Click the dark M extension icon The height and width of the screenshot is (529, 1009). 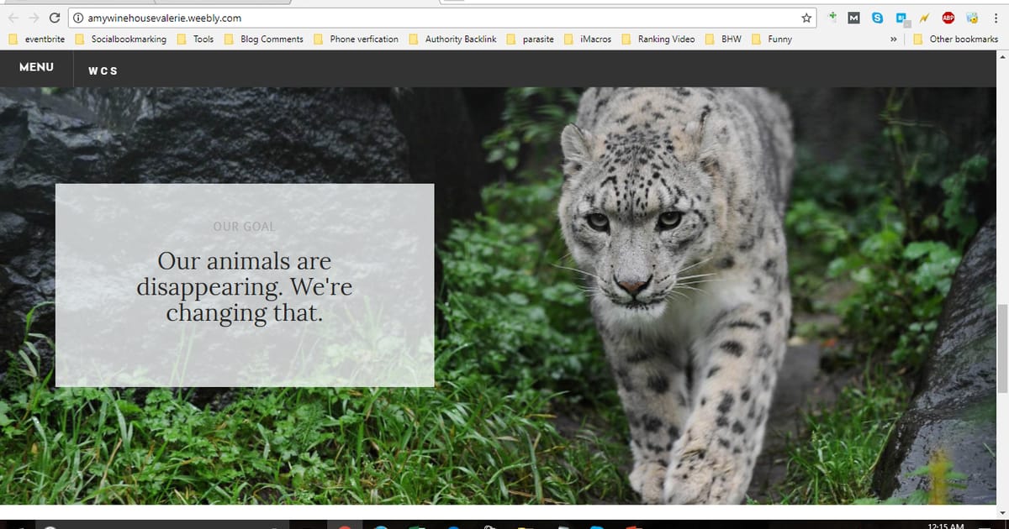pyautogui.click(x=854, y=18)
